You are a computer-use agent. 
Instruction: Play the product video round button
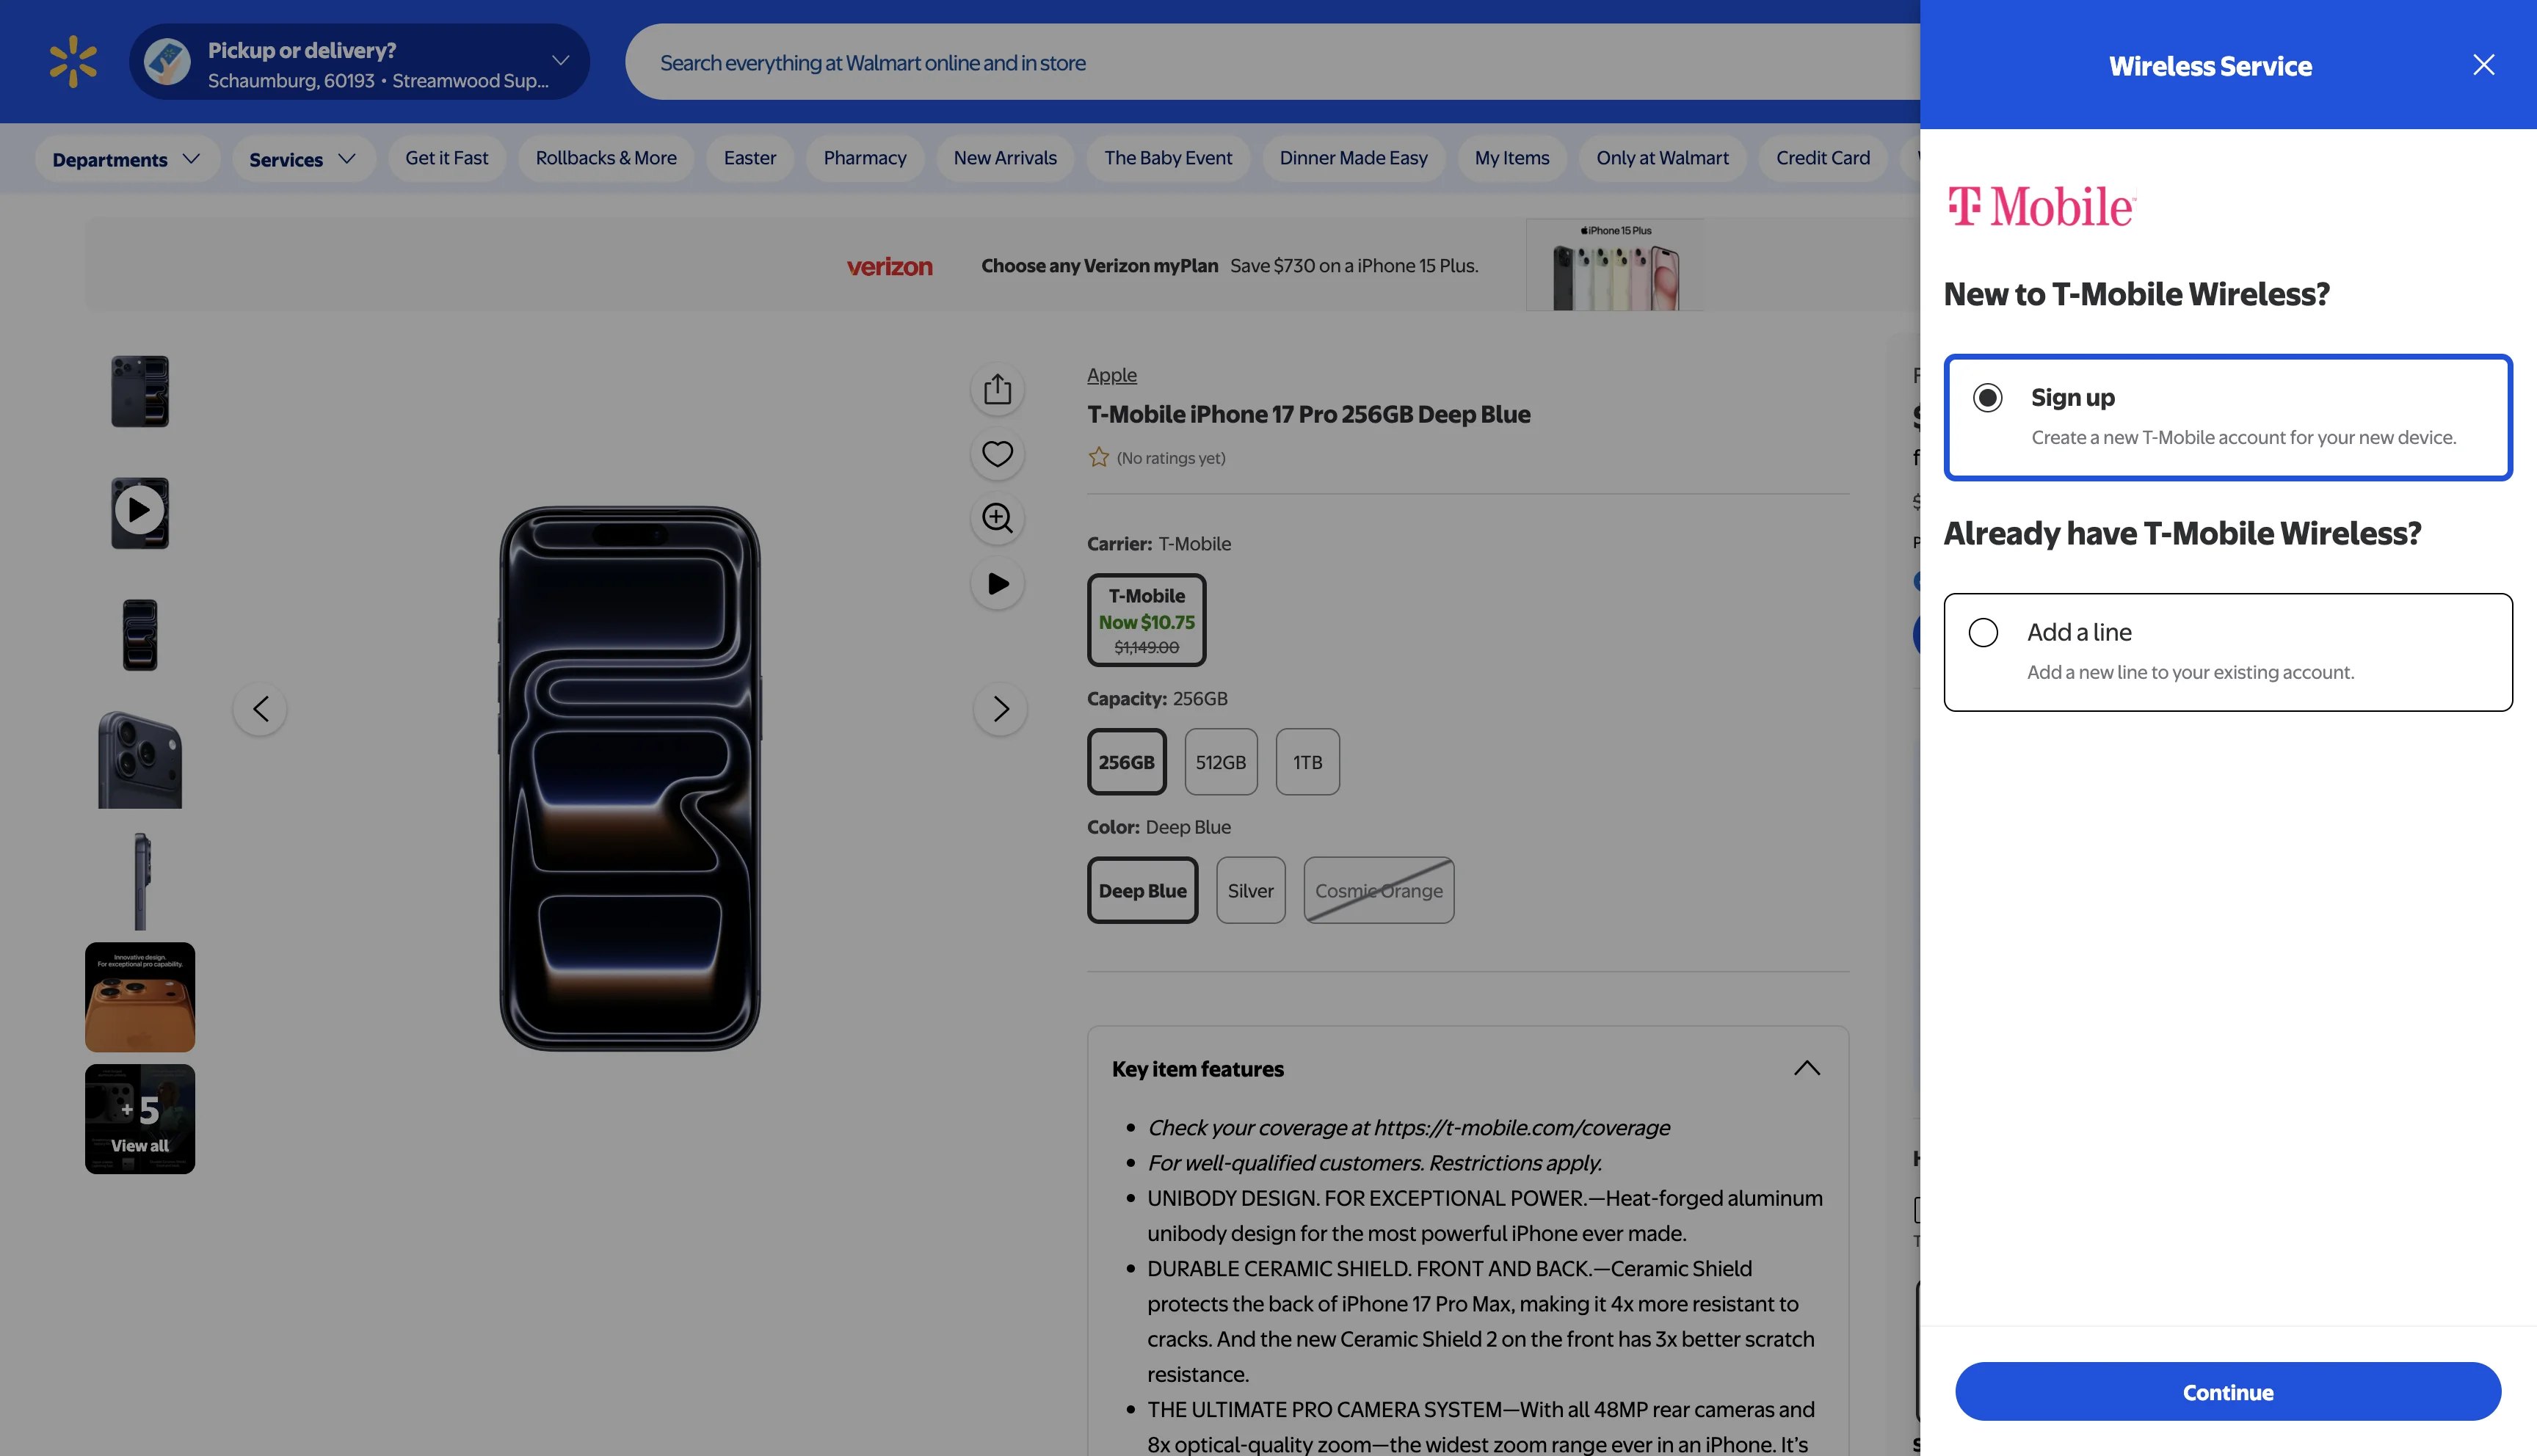pos(997,584)
